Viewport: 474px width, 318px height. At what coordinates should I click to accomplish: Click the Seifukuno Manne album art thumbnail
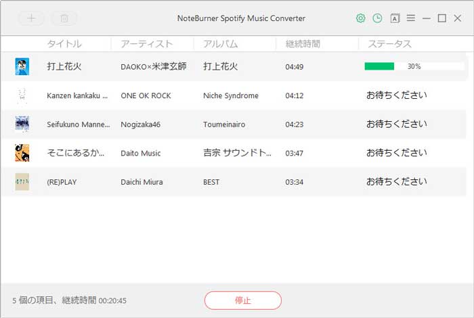(x=22, y=124)
